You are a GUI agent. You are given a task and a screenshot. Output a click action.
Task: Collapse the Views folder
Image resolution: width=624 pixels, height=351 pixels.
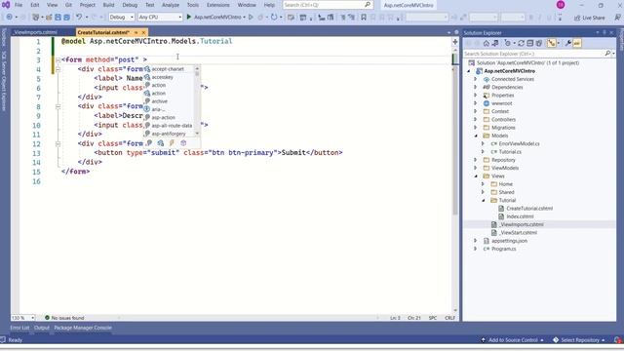(476, 175)
